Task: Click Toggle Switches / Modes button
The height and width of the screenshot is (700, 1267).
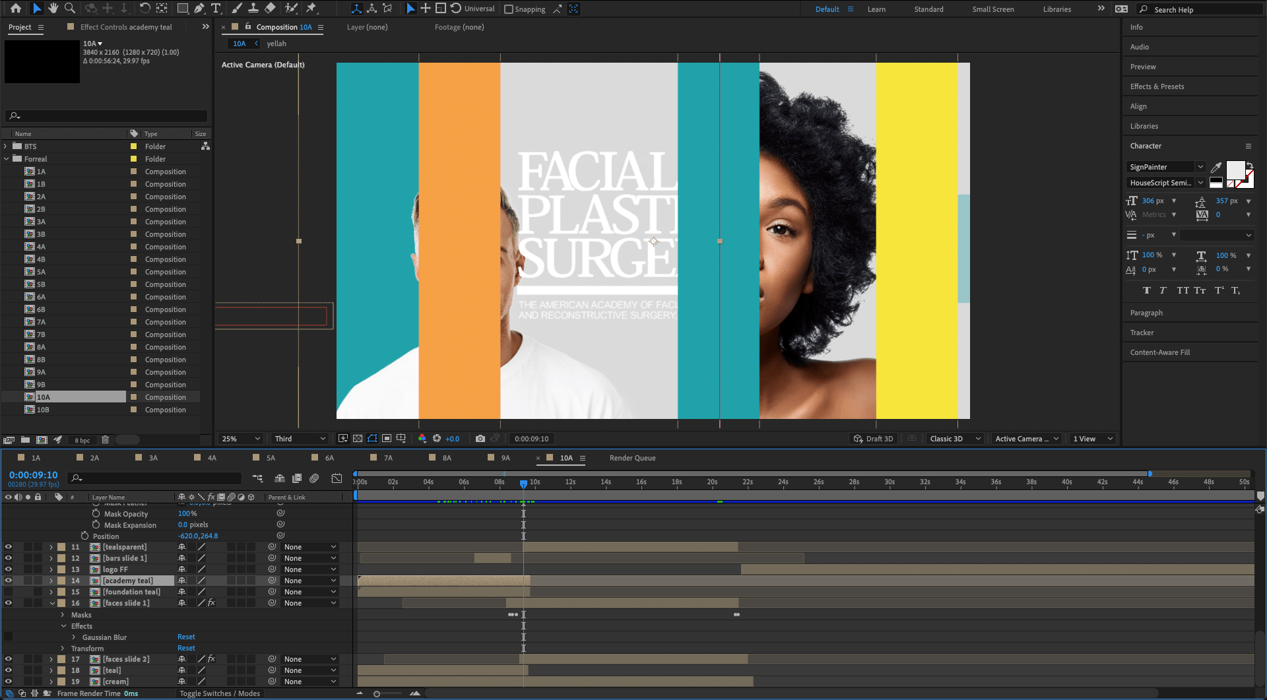Action: [x=220, y=693]
